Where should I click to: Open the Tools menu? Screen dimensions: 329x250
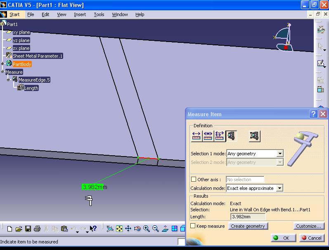(99, 14)
